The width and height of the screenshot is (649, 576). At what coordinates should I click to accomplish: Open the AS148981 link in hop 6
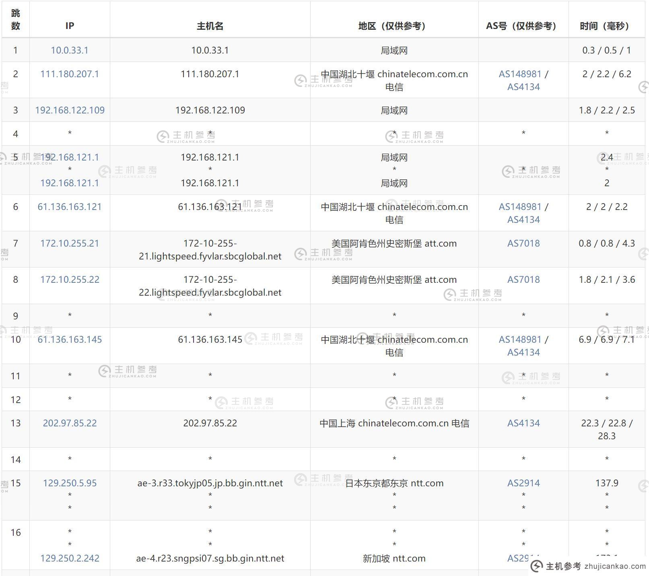point(520,207)
